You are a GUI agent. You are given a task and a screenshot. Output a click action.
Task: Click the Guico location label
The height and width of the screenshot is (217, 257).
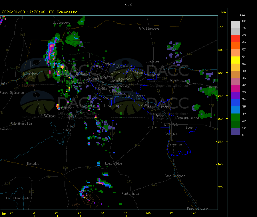click(174, 80)
